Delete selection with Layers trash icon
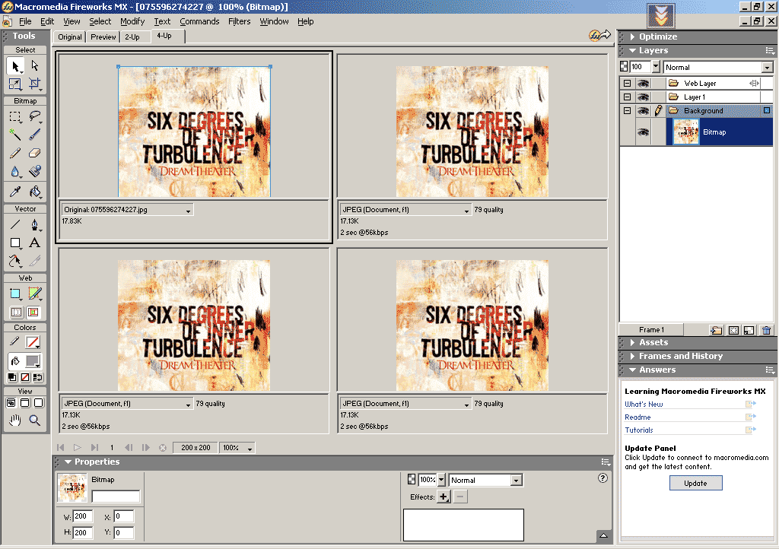 point(766,330)
